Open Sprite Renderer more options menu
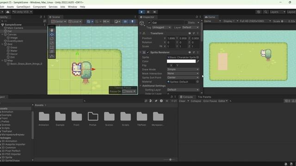The width and height of the screenshot is (296, 166). (197, 52)
